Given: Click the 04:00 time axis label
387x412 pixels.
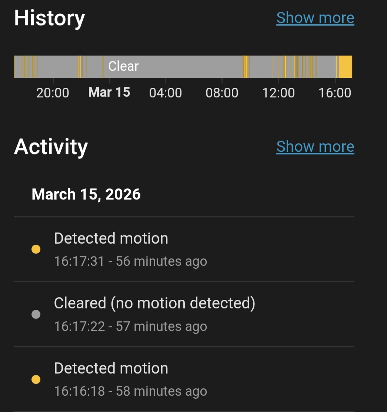Looking at the screenshot, I should 166,93.
